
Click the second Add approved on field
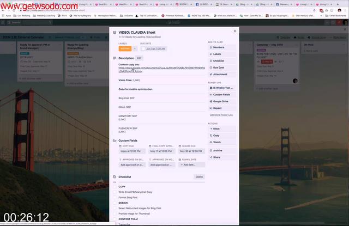click(161, 164)
